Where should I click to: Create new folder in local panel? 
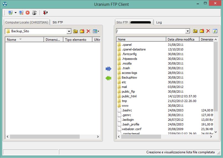(82, 31)
